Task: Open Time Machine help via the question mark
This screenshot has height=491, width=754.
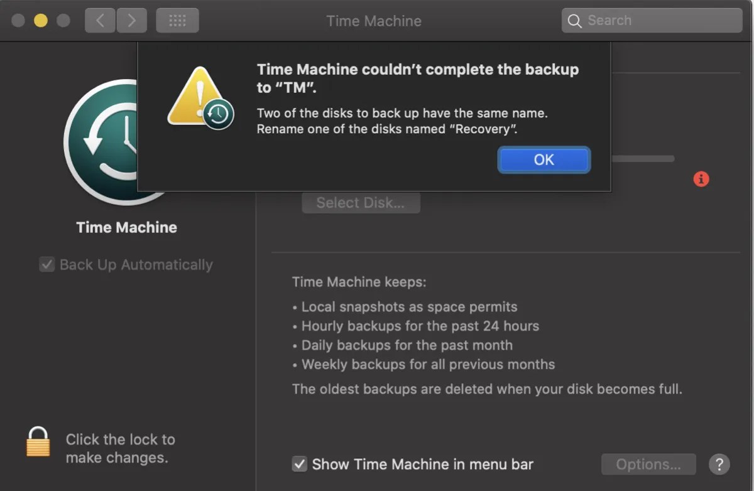Action: coord(719,465)
